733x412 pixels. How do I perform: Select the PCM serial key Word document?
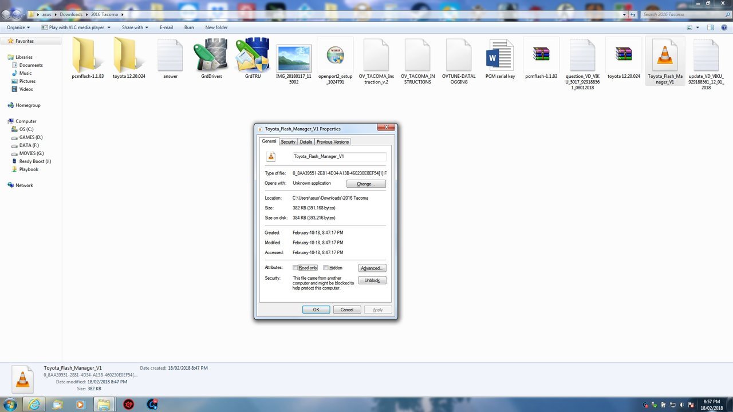point(500,56)
